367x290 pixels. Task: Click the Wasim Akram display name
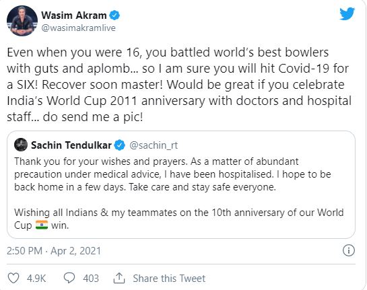[74, 15]
